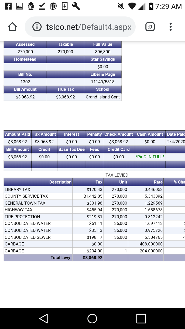Tap the COUNTY SERVICE TAX description
Image resolution: width=185 pixels, height=329 pixels.
[x=26, y=196]
